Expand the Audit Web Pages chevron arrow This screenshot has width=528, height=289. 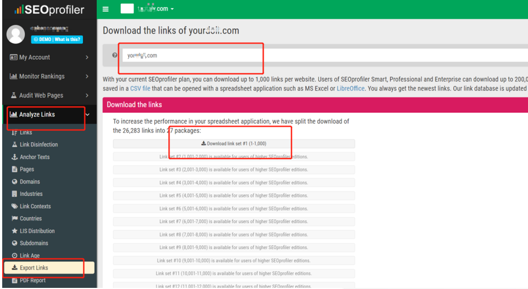[87, 95]
